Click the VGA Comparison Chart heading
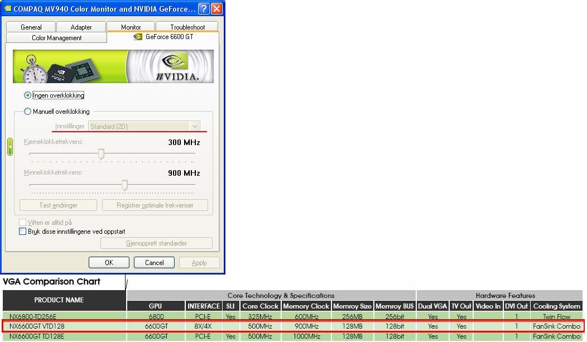 [51, 281]
